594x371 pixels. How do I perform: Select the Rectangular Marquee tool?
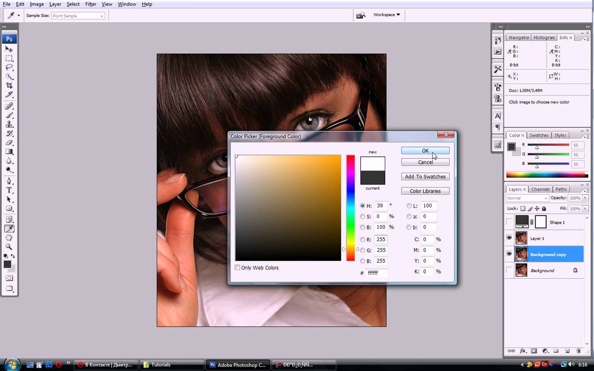(x=9, y=58)
